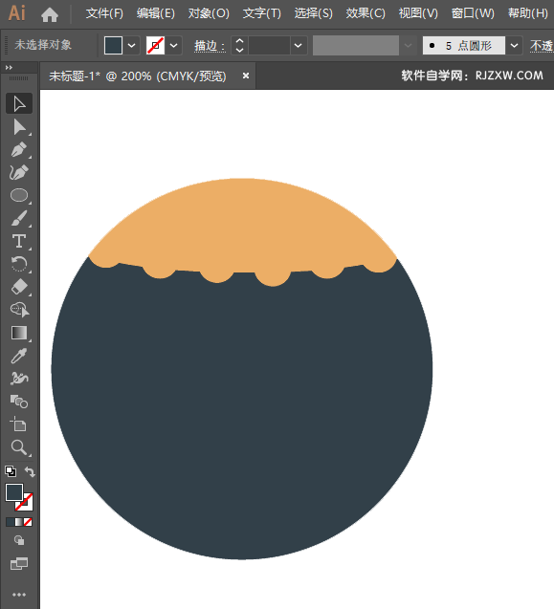Expand the 5 点圆形 brush dropdown
Screen dimensions: 554x609
pos(514,46)
